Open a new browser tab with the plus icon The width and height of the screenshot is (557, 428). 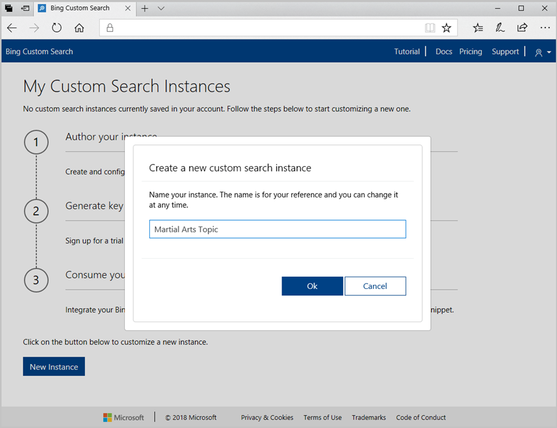144,9
